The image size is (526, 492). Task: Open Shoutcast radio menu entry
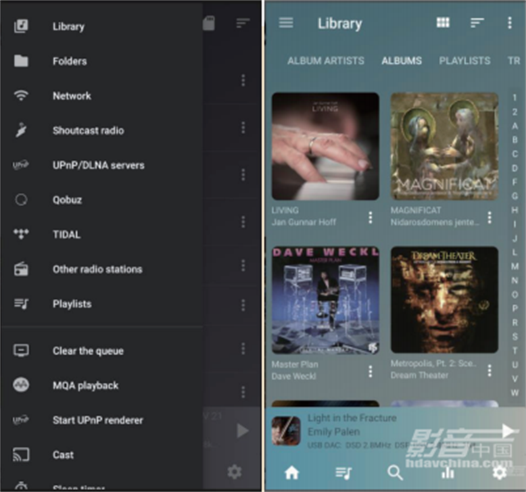pos(88,130)
